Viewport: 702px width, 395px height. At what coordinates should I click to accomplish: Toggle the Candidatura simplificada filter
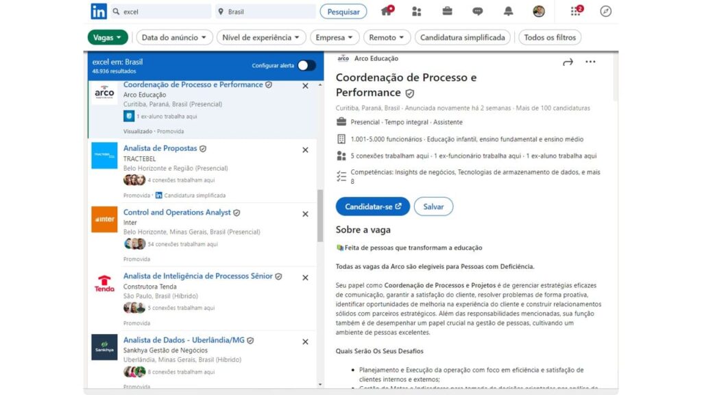click(x=463, y=38)
